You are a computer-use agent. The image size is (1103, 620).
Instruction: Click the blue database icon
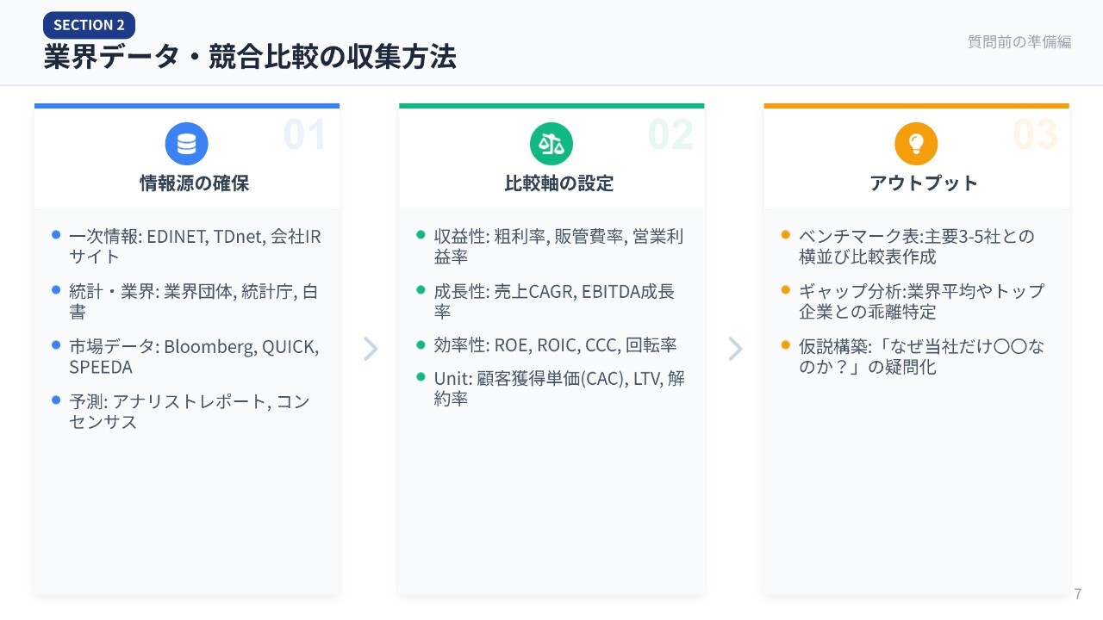tap(187, 144)
